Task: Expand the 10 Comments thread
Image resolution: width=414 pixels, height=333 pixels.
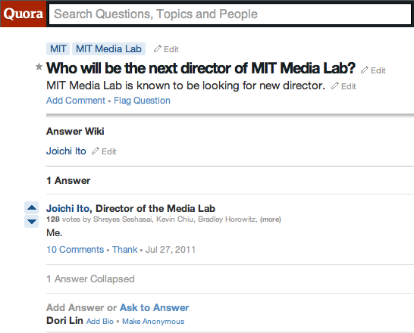Action: [x=75, y=250]
